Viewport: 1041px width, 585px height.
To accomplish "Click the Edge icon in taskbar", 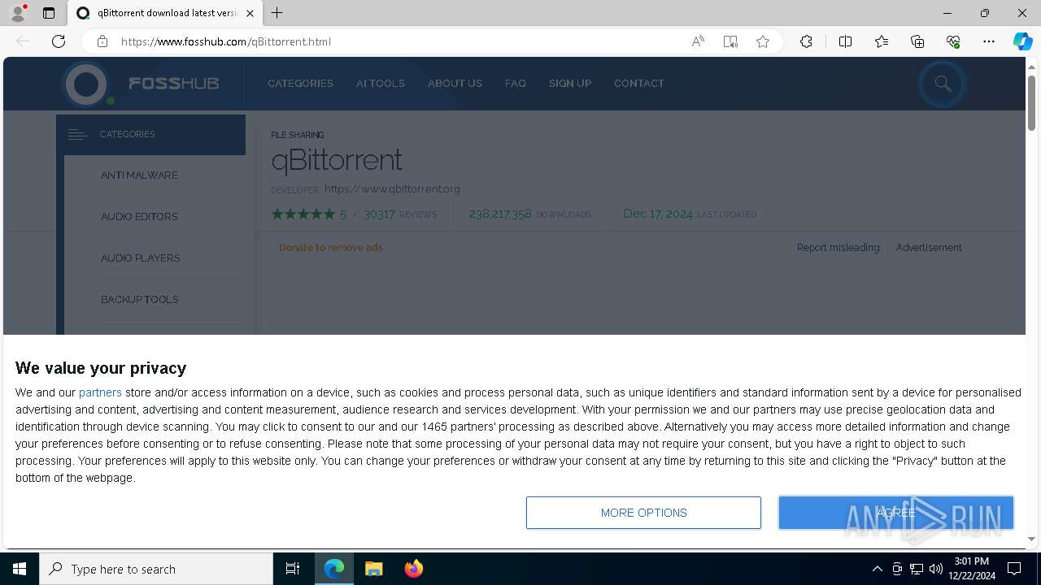I will (x=334, y=569).
